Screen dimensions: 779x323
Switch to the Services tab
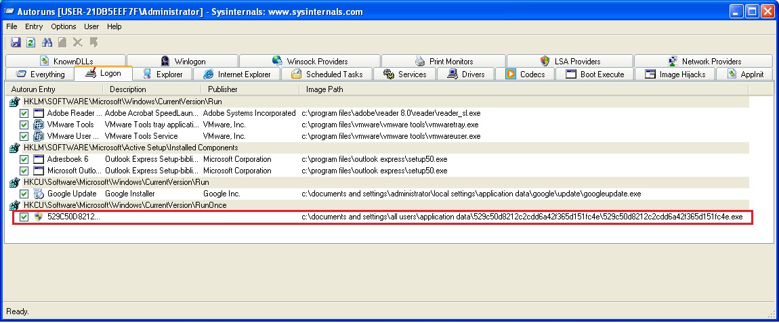pos(404,74)
